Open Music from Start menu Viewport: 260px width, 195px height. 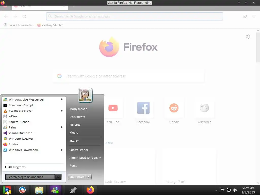point(74,133)
